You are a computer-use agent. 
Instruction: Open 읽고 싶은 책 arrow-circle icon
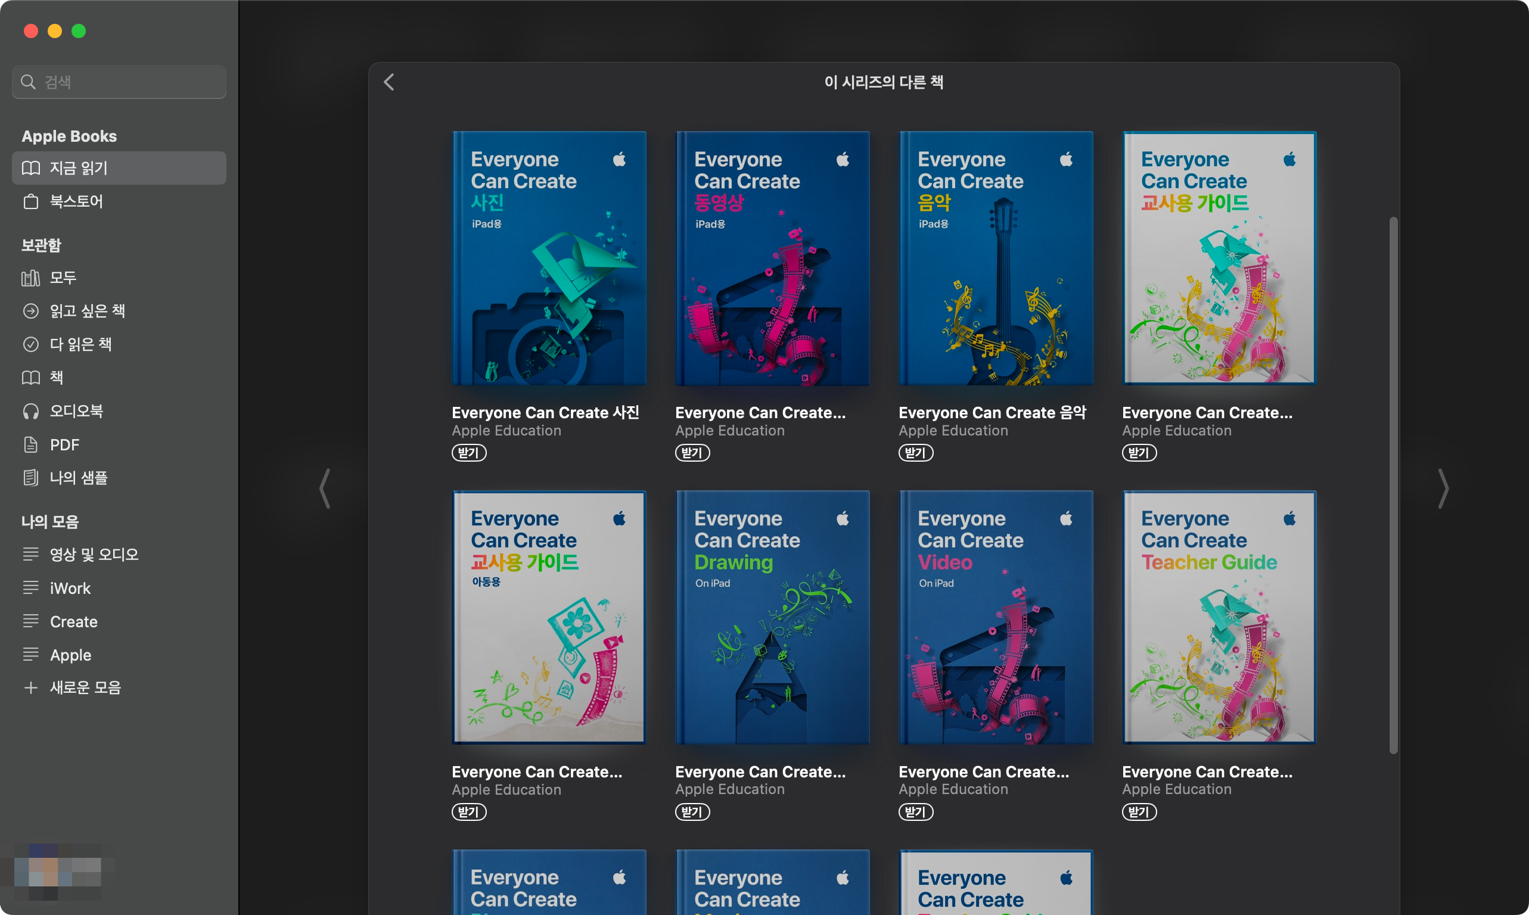point(31,312)
